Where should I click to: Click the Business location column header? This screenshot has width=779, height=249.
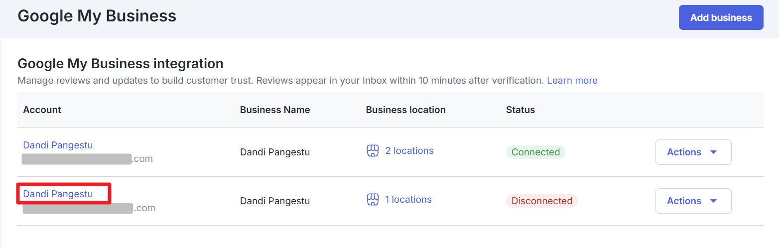(x=405, y=110)
